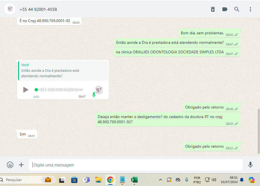Viewport: 260px width, 186px height.
Task: Open Microsoft Teams from taskbar
Action: [86, 180]
